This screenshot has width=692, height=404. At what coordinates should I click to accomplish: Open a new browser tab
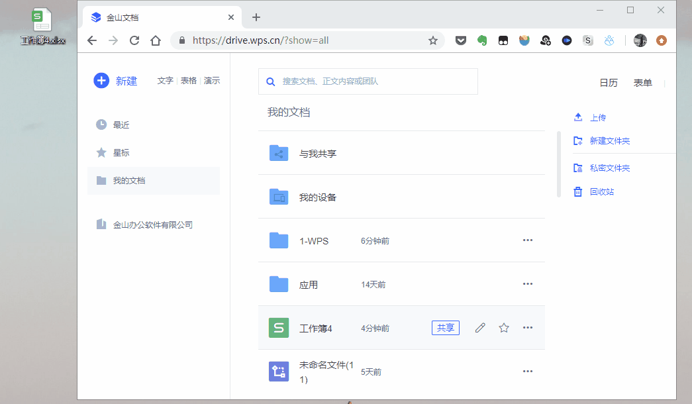click(x=256, y=17)
